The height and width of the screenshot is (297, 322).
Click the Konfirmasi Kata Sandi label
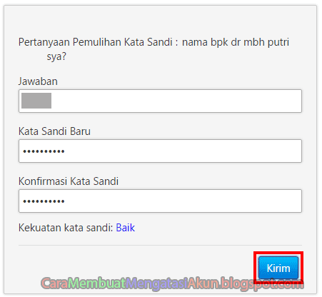tap(69, 181)
